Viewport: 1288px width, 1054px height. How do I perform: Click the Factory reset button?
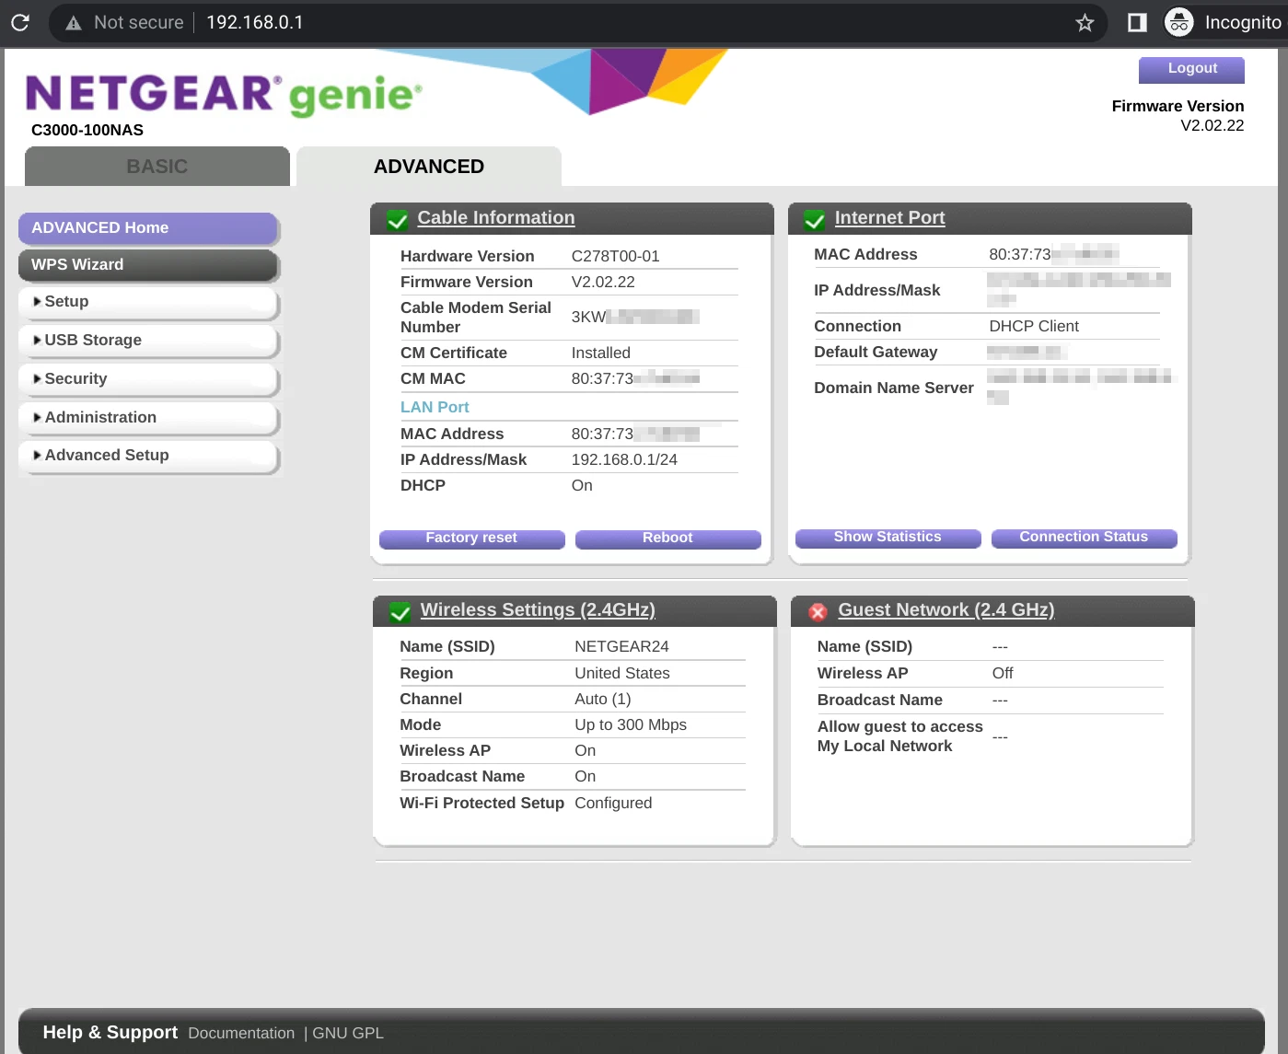coord(471,539)
